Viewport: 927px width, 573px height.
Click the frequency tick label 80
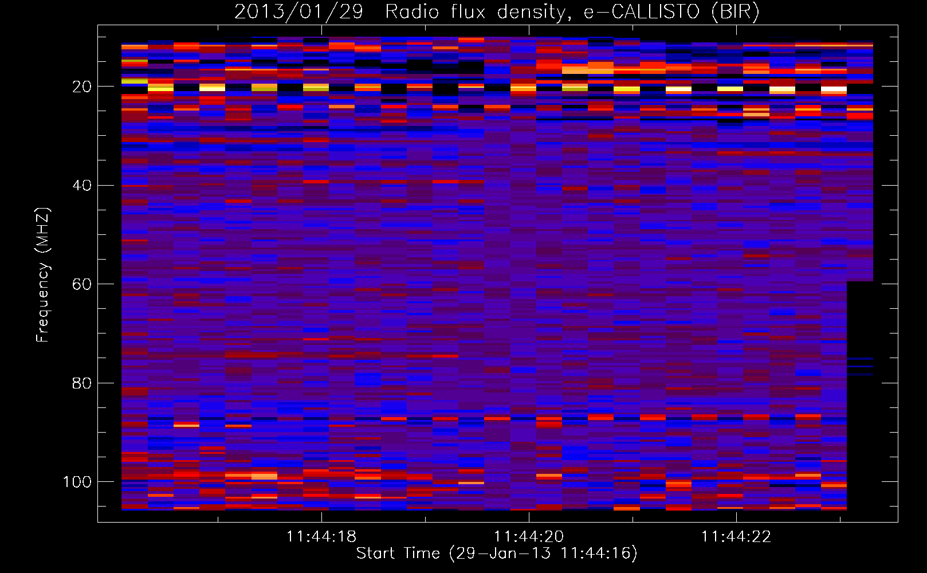pyautogui.click(x=82, y=383)
